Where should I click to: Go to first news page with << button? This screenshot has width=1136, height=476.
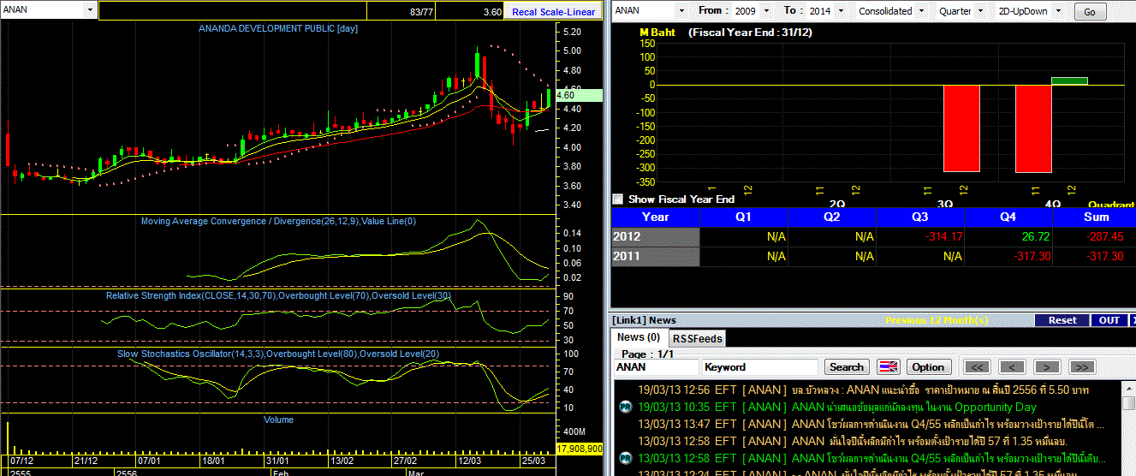[x=977, y=367]
